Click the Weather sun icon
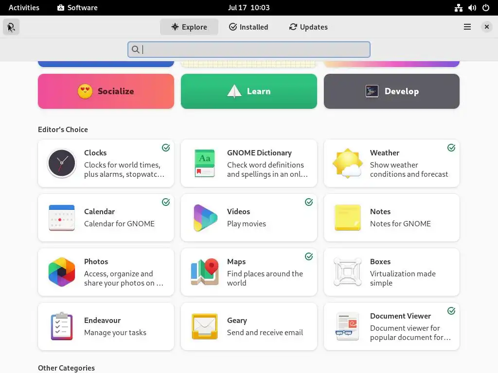The height and width of the screenshot is (373, 498). (x=347, y=163)
